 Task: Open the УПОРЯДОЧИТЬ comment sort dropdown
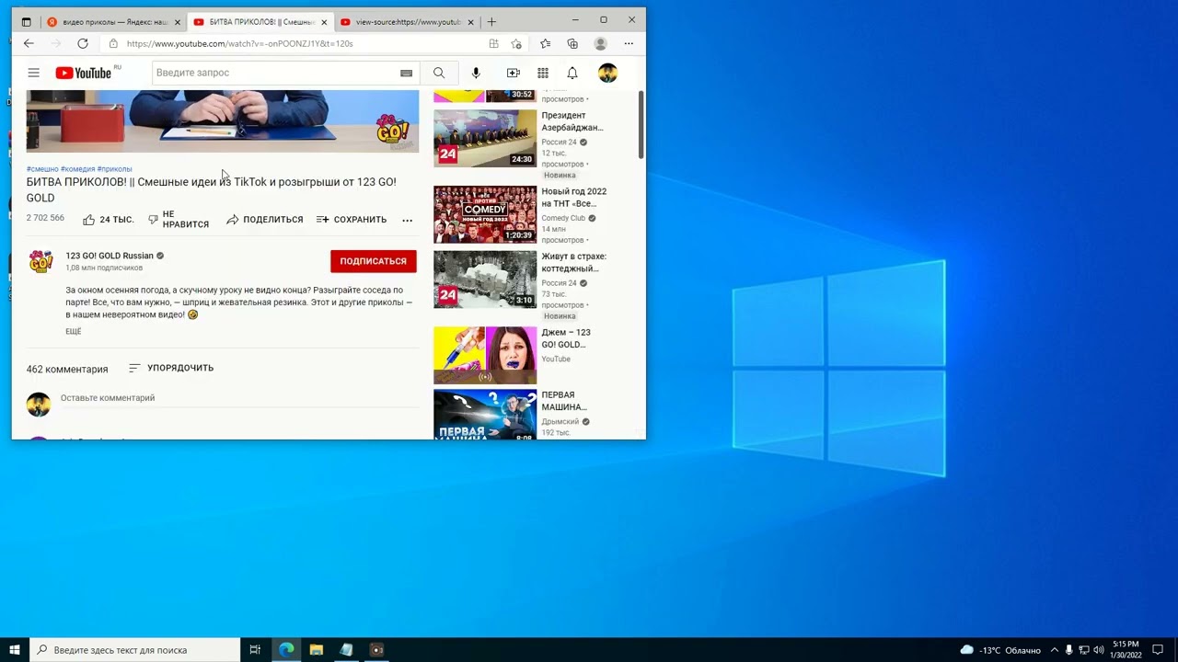[170, 368]
